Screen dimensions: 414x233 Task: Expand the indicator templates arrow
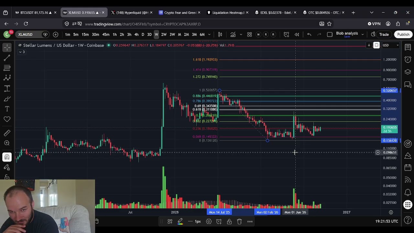pyautogui.click(x=241, y=34)
